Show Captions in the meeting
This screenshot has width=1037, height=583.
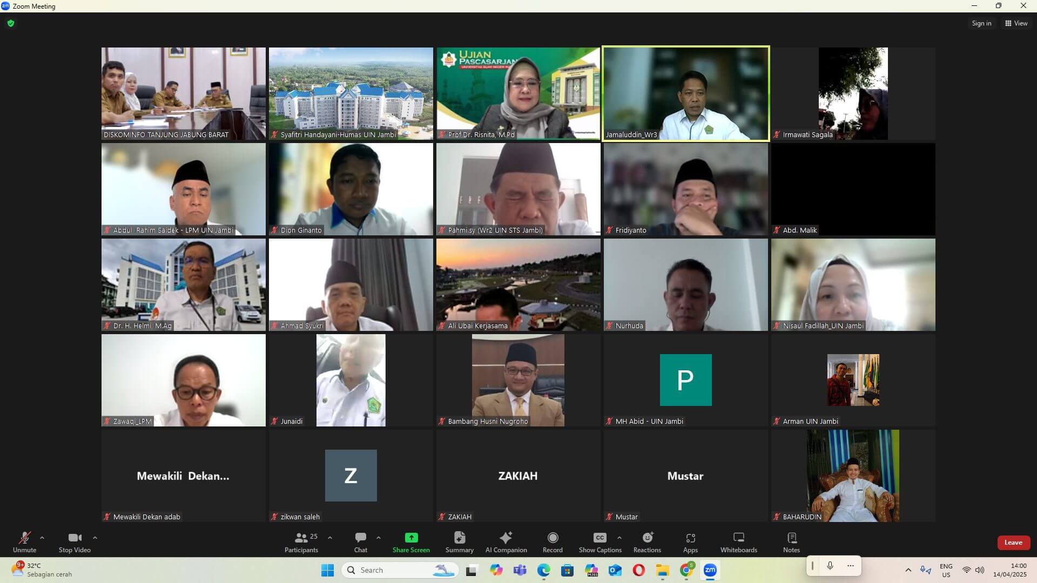[x=600, y=542]
